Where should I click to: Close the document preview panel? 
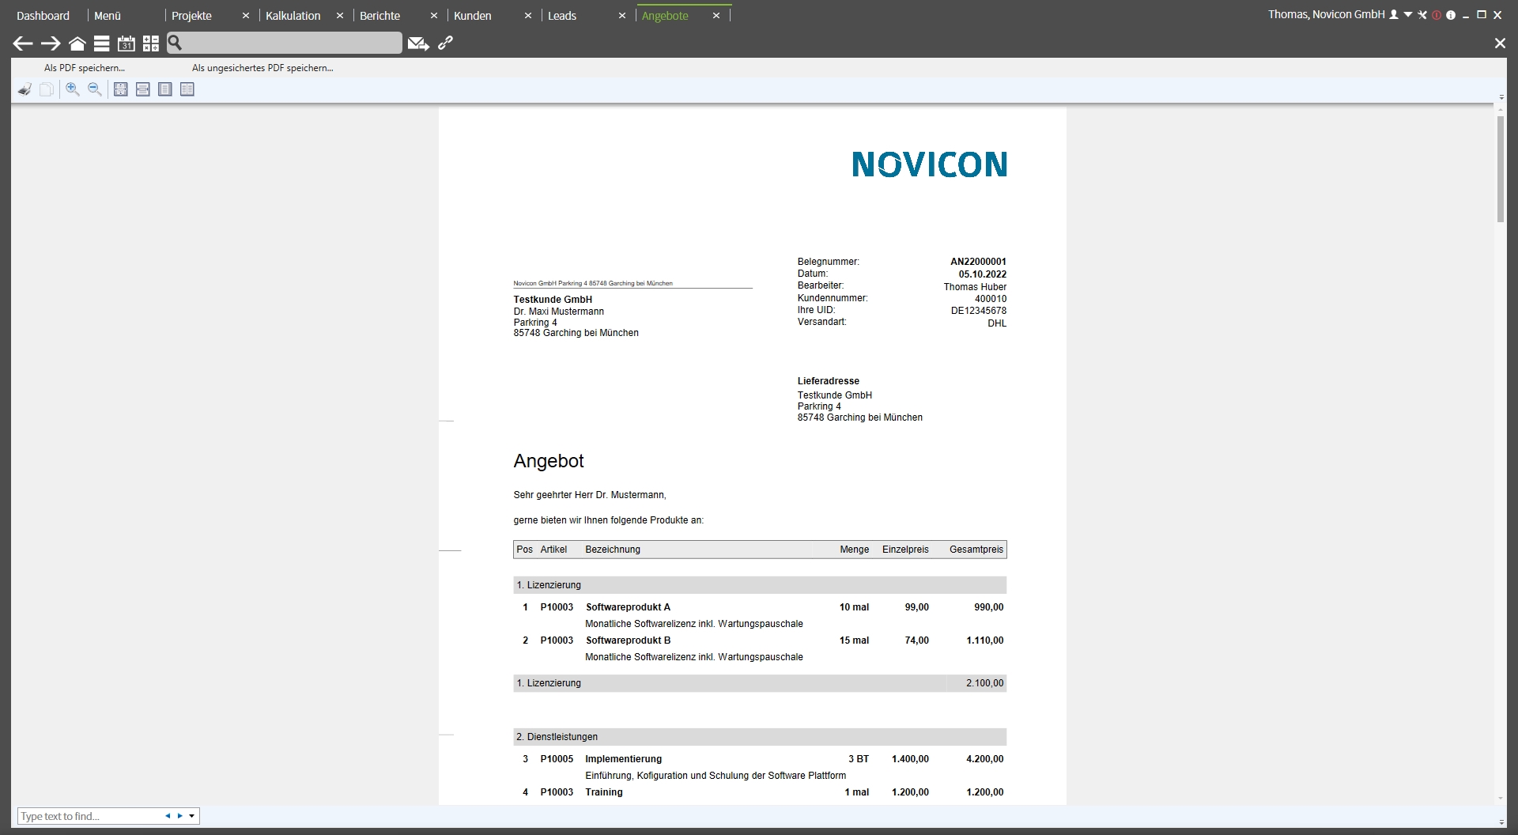1500,43
